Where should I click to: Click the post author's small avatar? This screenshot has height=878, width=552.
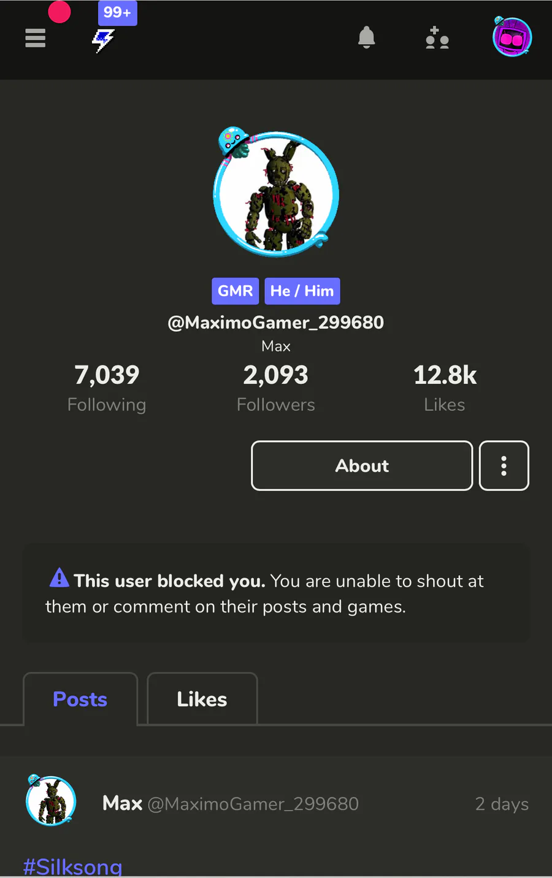[x=52, y=801]
